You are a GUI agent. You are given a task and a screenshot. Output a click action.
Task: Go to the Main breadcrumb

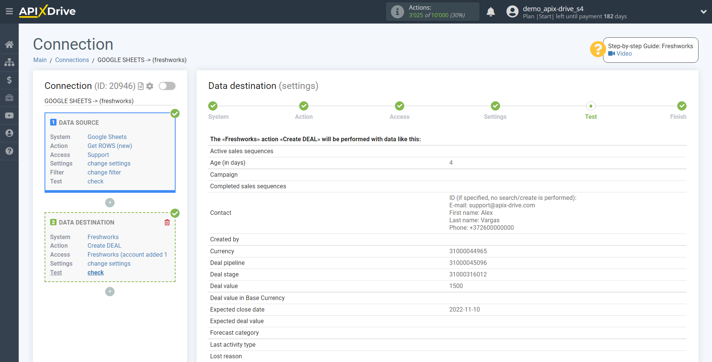(x=40, y=60)
